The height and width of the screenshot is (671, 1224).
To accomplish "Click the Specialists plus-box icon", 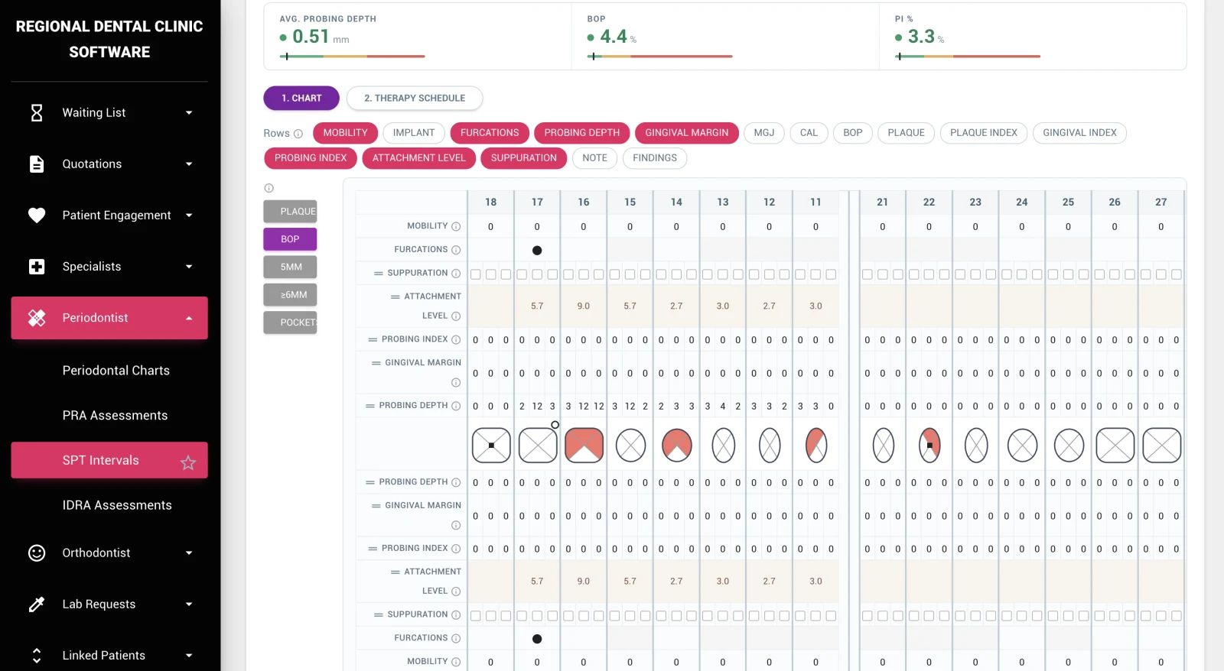I will [x=36, y=267].
